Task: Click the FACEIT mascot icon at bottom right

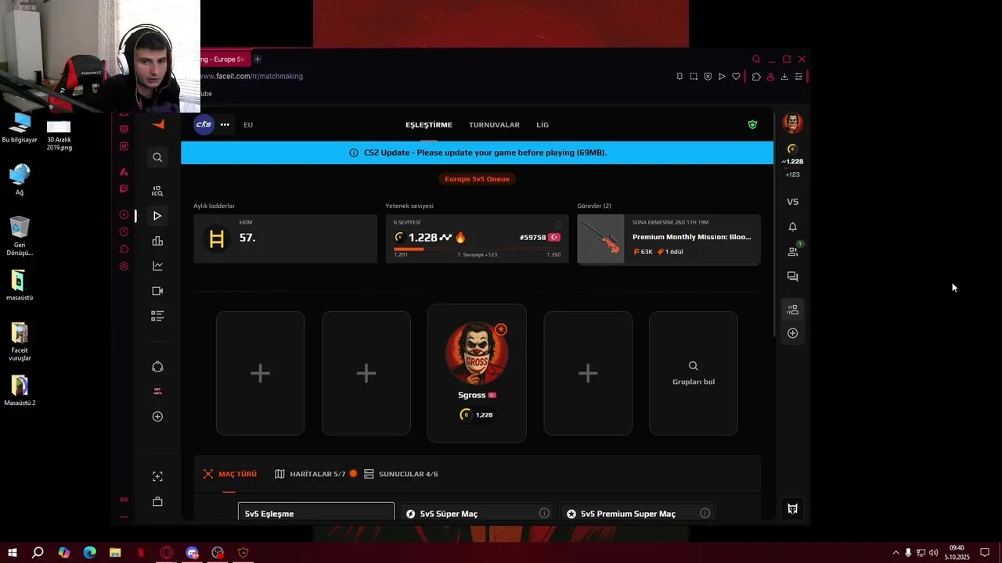Action: 792,509
